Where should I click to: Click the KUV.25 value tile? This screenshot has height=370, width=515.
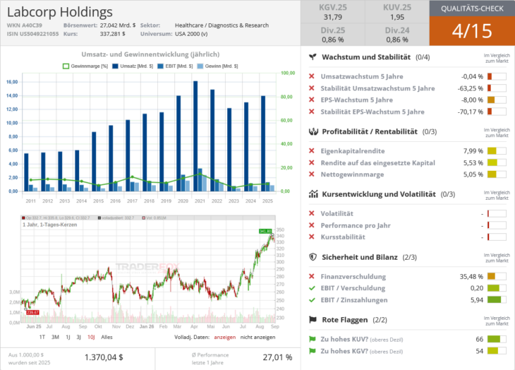(x=397, y=12)
